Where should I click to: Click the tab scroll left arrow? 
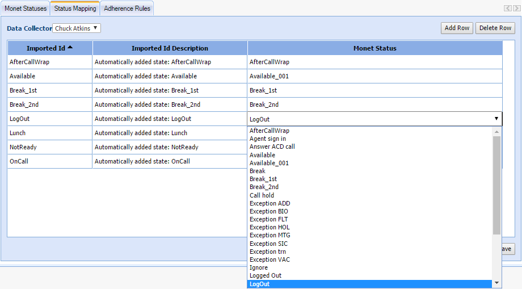click(x=508, y=9)
